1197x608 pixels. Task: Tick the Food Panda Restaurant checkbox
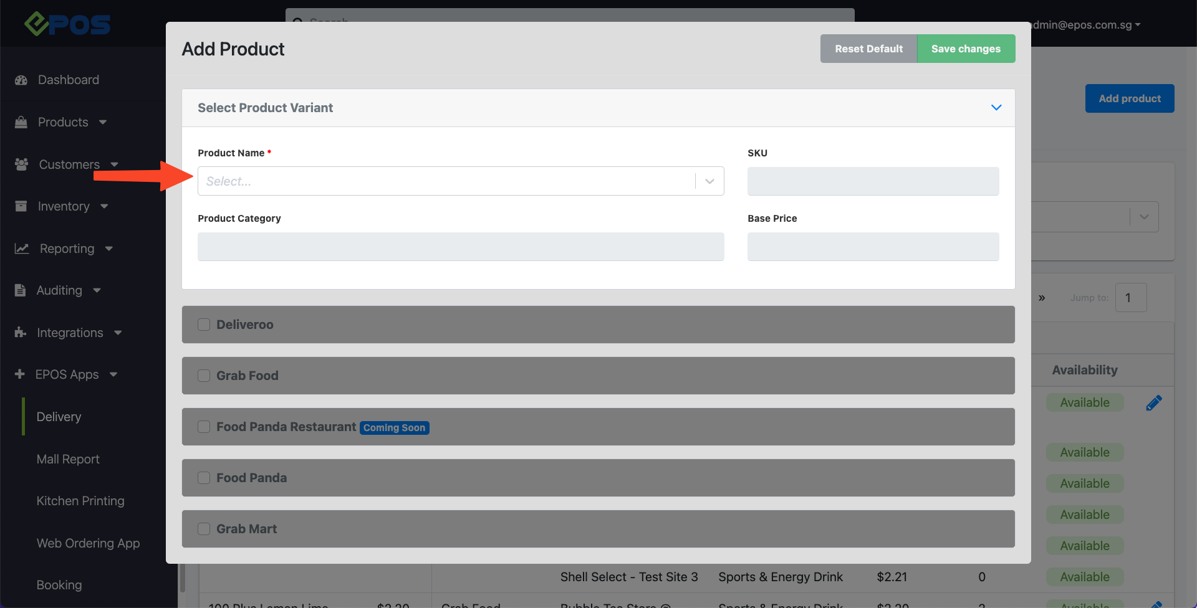tap(204, 427)
